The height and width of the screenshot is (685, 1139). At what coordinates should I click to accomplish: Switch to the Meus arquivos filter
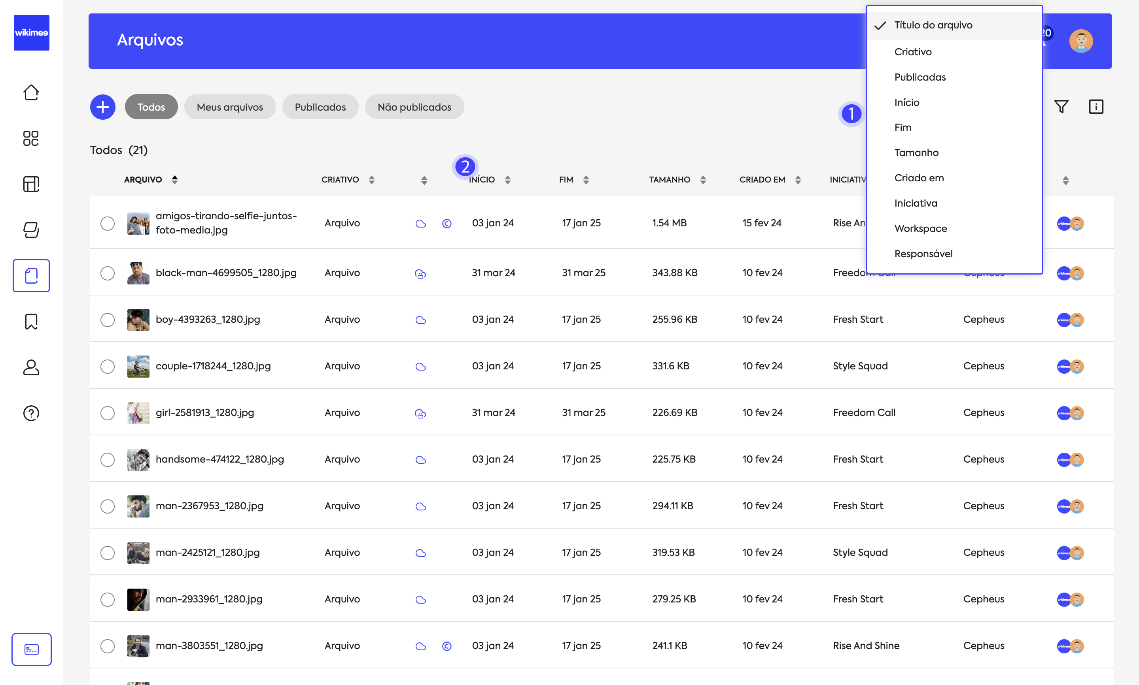pyautogui.click(x=230, y=107)
